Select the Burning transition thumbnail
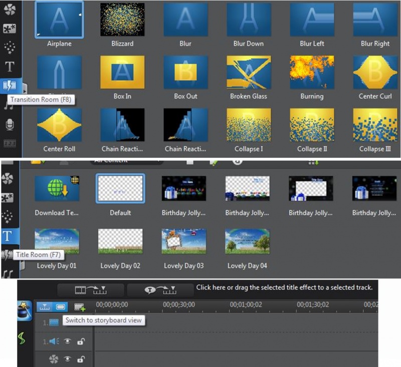This screenshot has height=367, width=401. click(x=312, y=73)
